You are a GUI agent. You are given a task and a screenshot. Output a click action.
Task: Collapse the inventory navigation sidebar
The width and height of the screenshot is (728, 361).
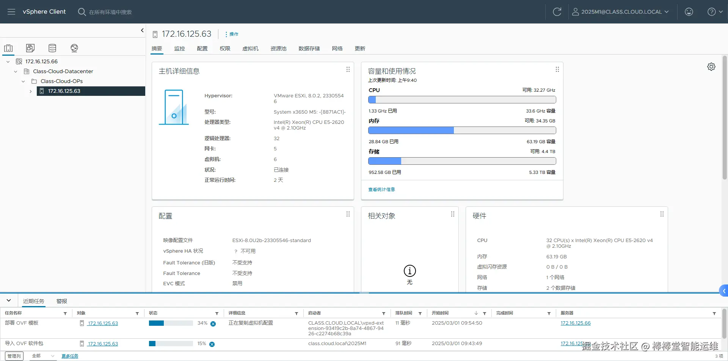pyautogui.click(x=142, y=30)
